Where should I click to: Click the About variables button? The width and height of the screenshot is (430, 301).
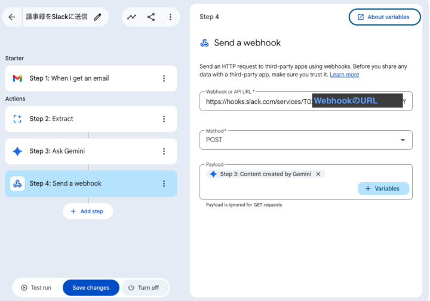[x=384, y=17]
